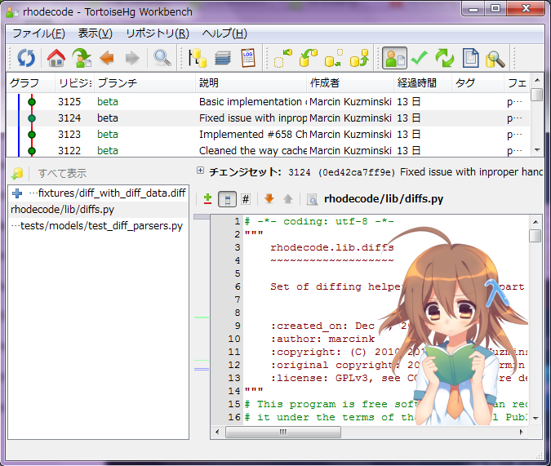The width and height of the screenshot is (551, 466).
Task: Open the revision filter magnifier in the toolbar
Action: tap(162, 58)
